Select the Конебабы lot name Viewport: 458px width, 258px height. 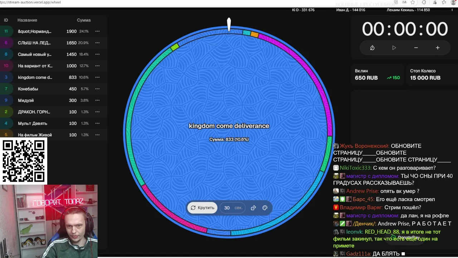tap(28, 89)
